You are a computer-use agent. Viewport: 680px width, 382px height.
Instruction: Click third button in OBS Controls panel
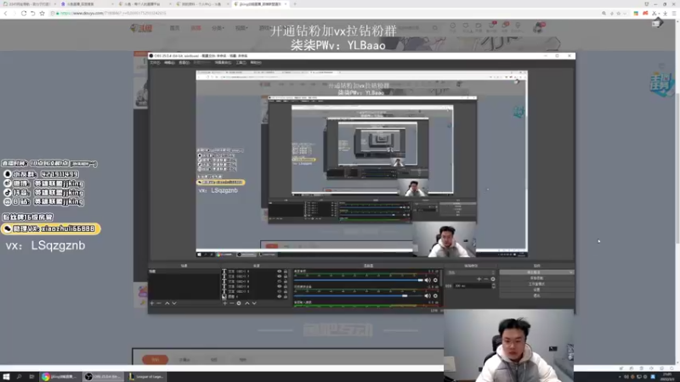pos(536,284)
